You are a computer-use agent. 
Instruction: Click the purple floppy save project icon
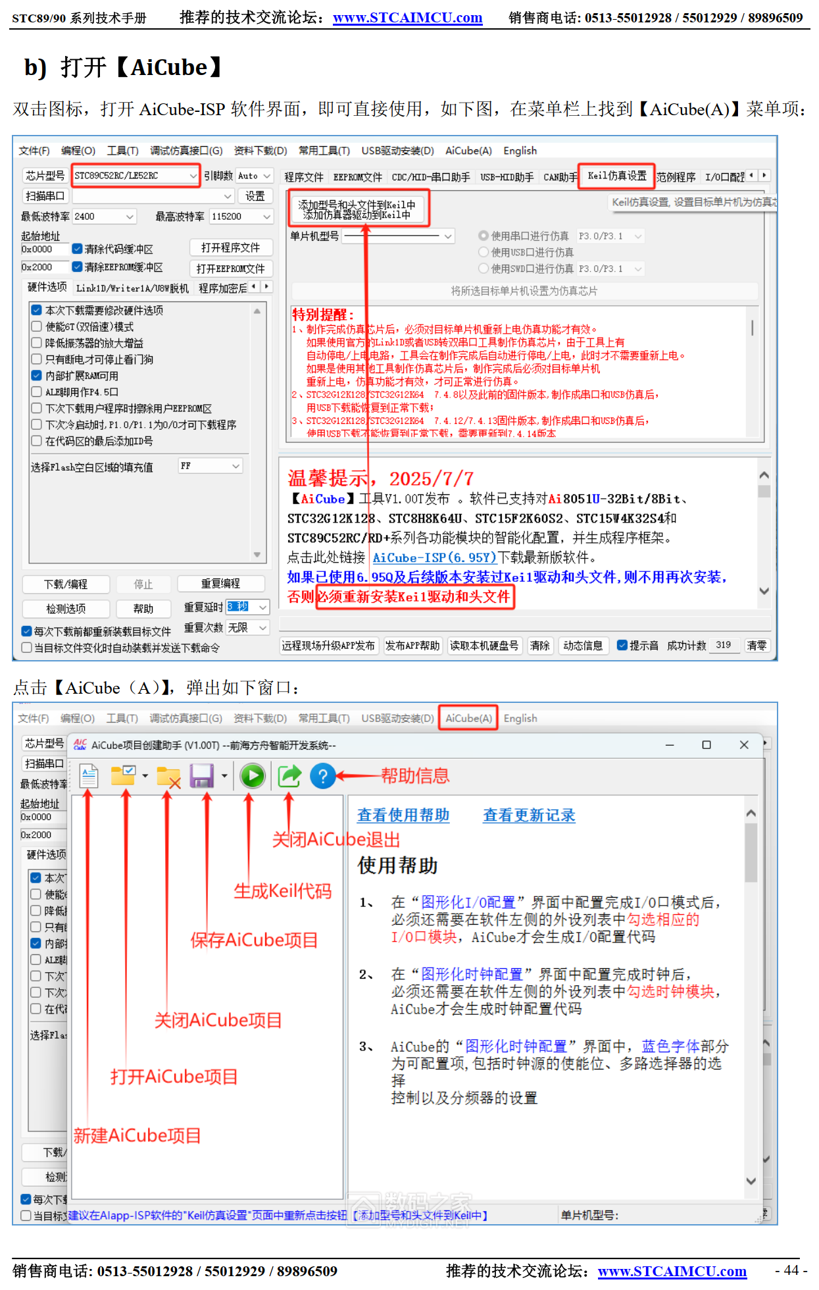pyautogui.click(x=202, y=776)
